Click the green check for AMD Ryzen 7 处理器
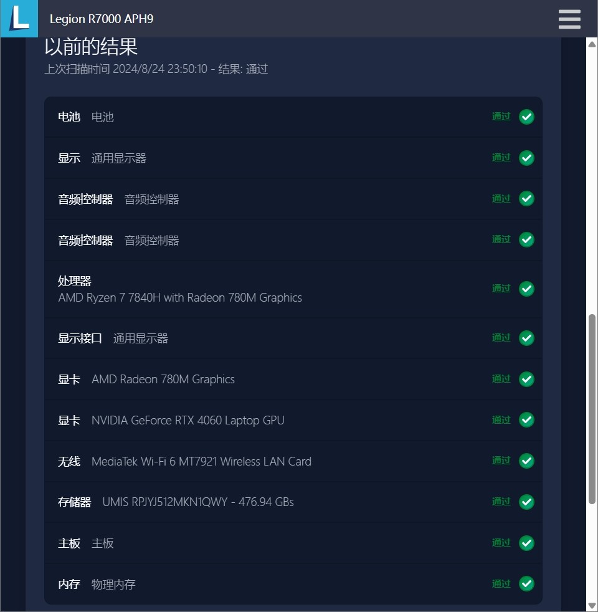 coord(526,289)
